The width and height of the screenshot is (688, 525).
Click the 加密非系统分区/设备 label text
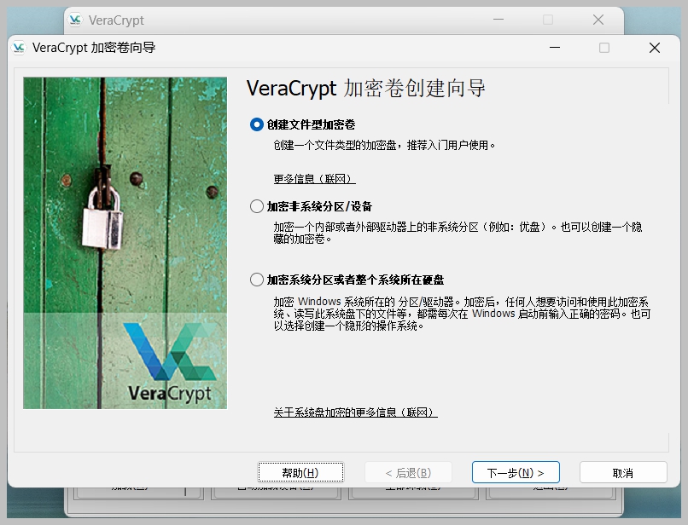click(319, 206)
